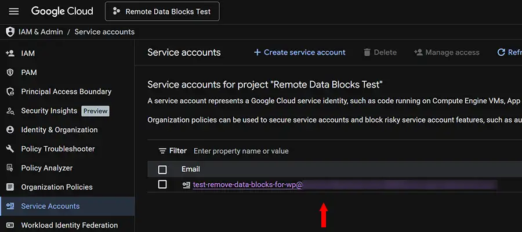The width and height of the screenshot is (522, 232).
Task: Click the project service accounts subheading text
Action: tap(265, 85)
